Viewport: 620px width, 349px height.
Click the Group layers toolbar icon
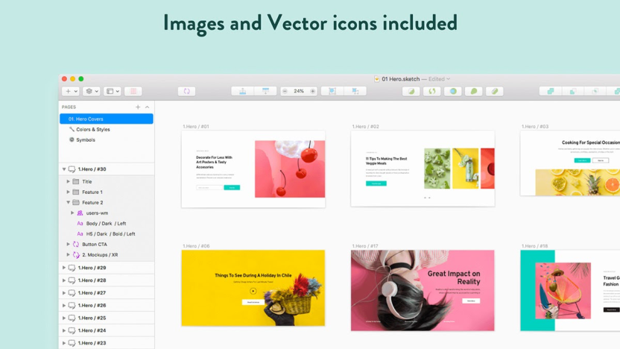(x=332, y=92)
